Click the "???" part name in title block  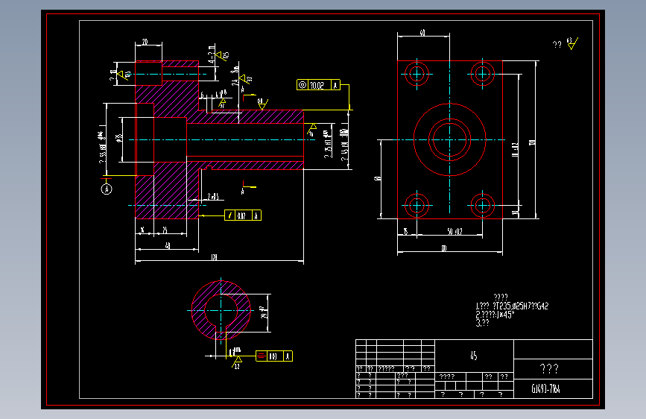pyautogui.click(x=549, y=369)
